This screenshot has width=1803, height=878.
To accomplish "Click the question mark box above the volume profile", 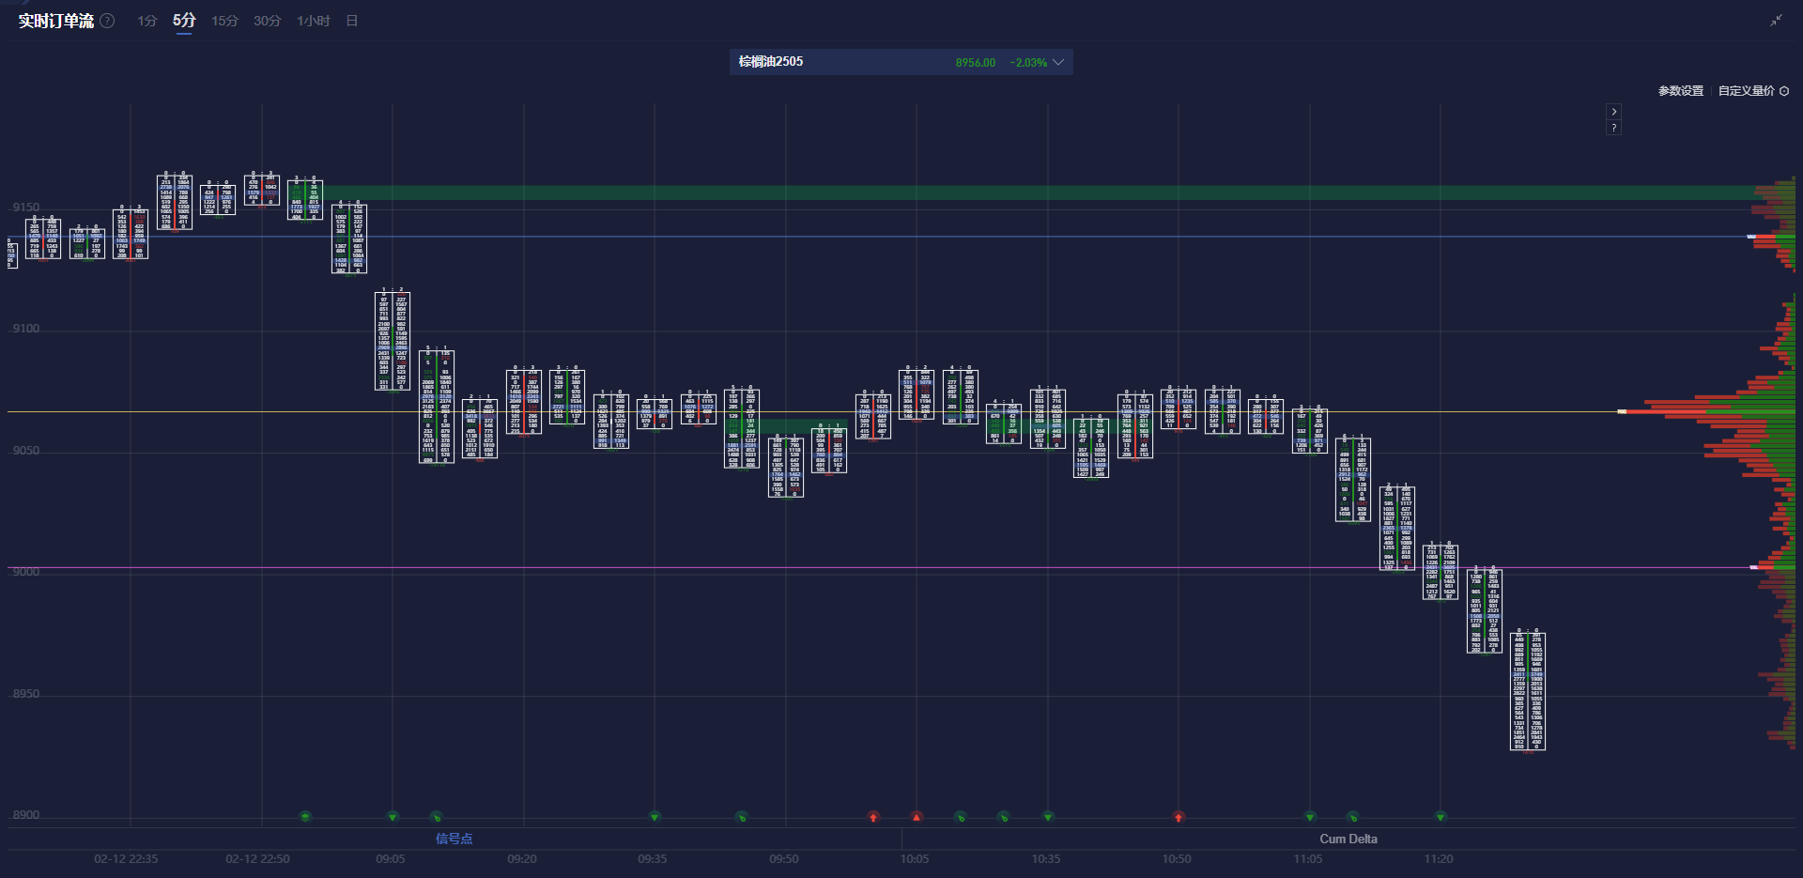I will point(1613,128).
